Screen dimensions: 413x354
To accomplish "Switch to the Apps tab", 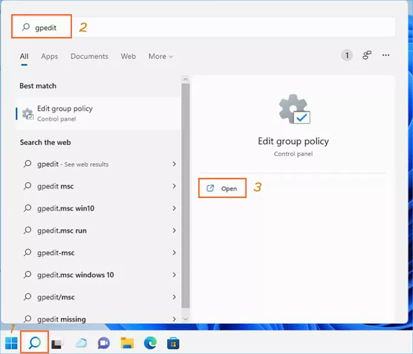I will click(x=49, y=56).
